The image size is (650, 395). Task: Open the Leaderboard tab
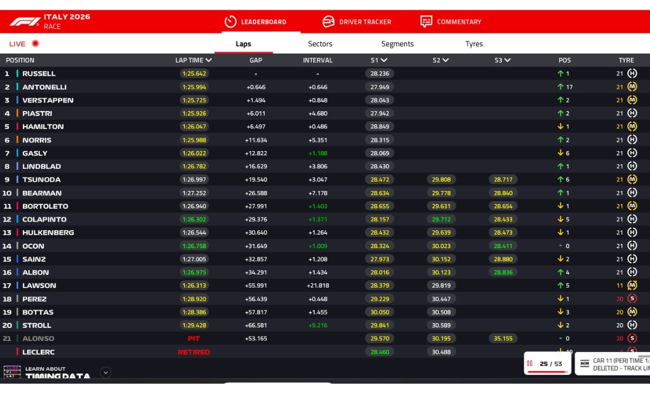[x=255, y=22]
